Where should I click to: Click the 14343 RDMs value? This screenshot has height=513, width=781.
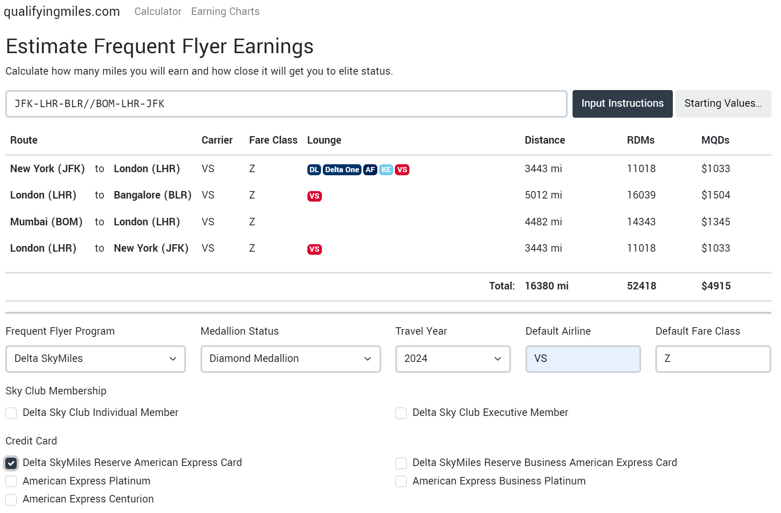tap(641, 222)
